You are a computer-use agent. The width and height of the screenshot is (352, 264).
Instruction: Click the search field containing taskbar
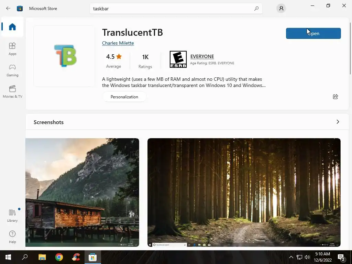click(176, 9)
